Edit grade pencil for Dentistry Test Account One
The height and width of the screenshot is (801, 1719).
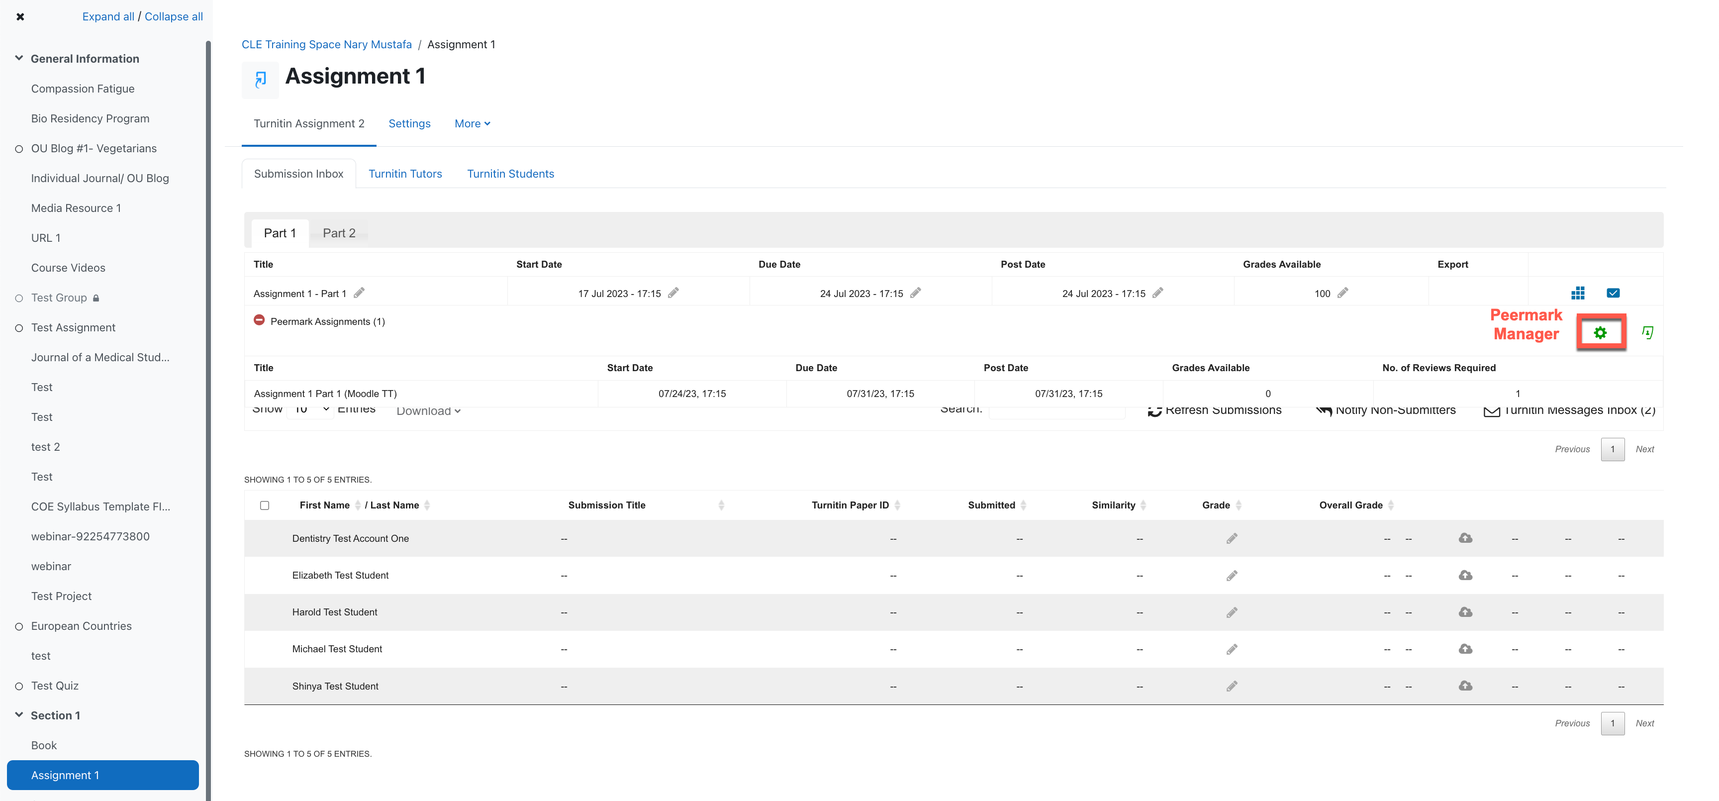(1232, 539)
